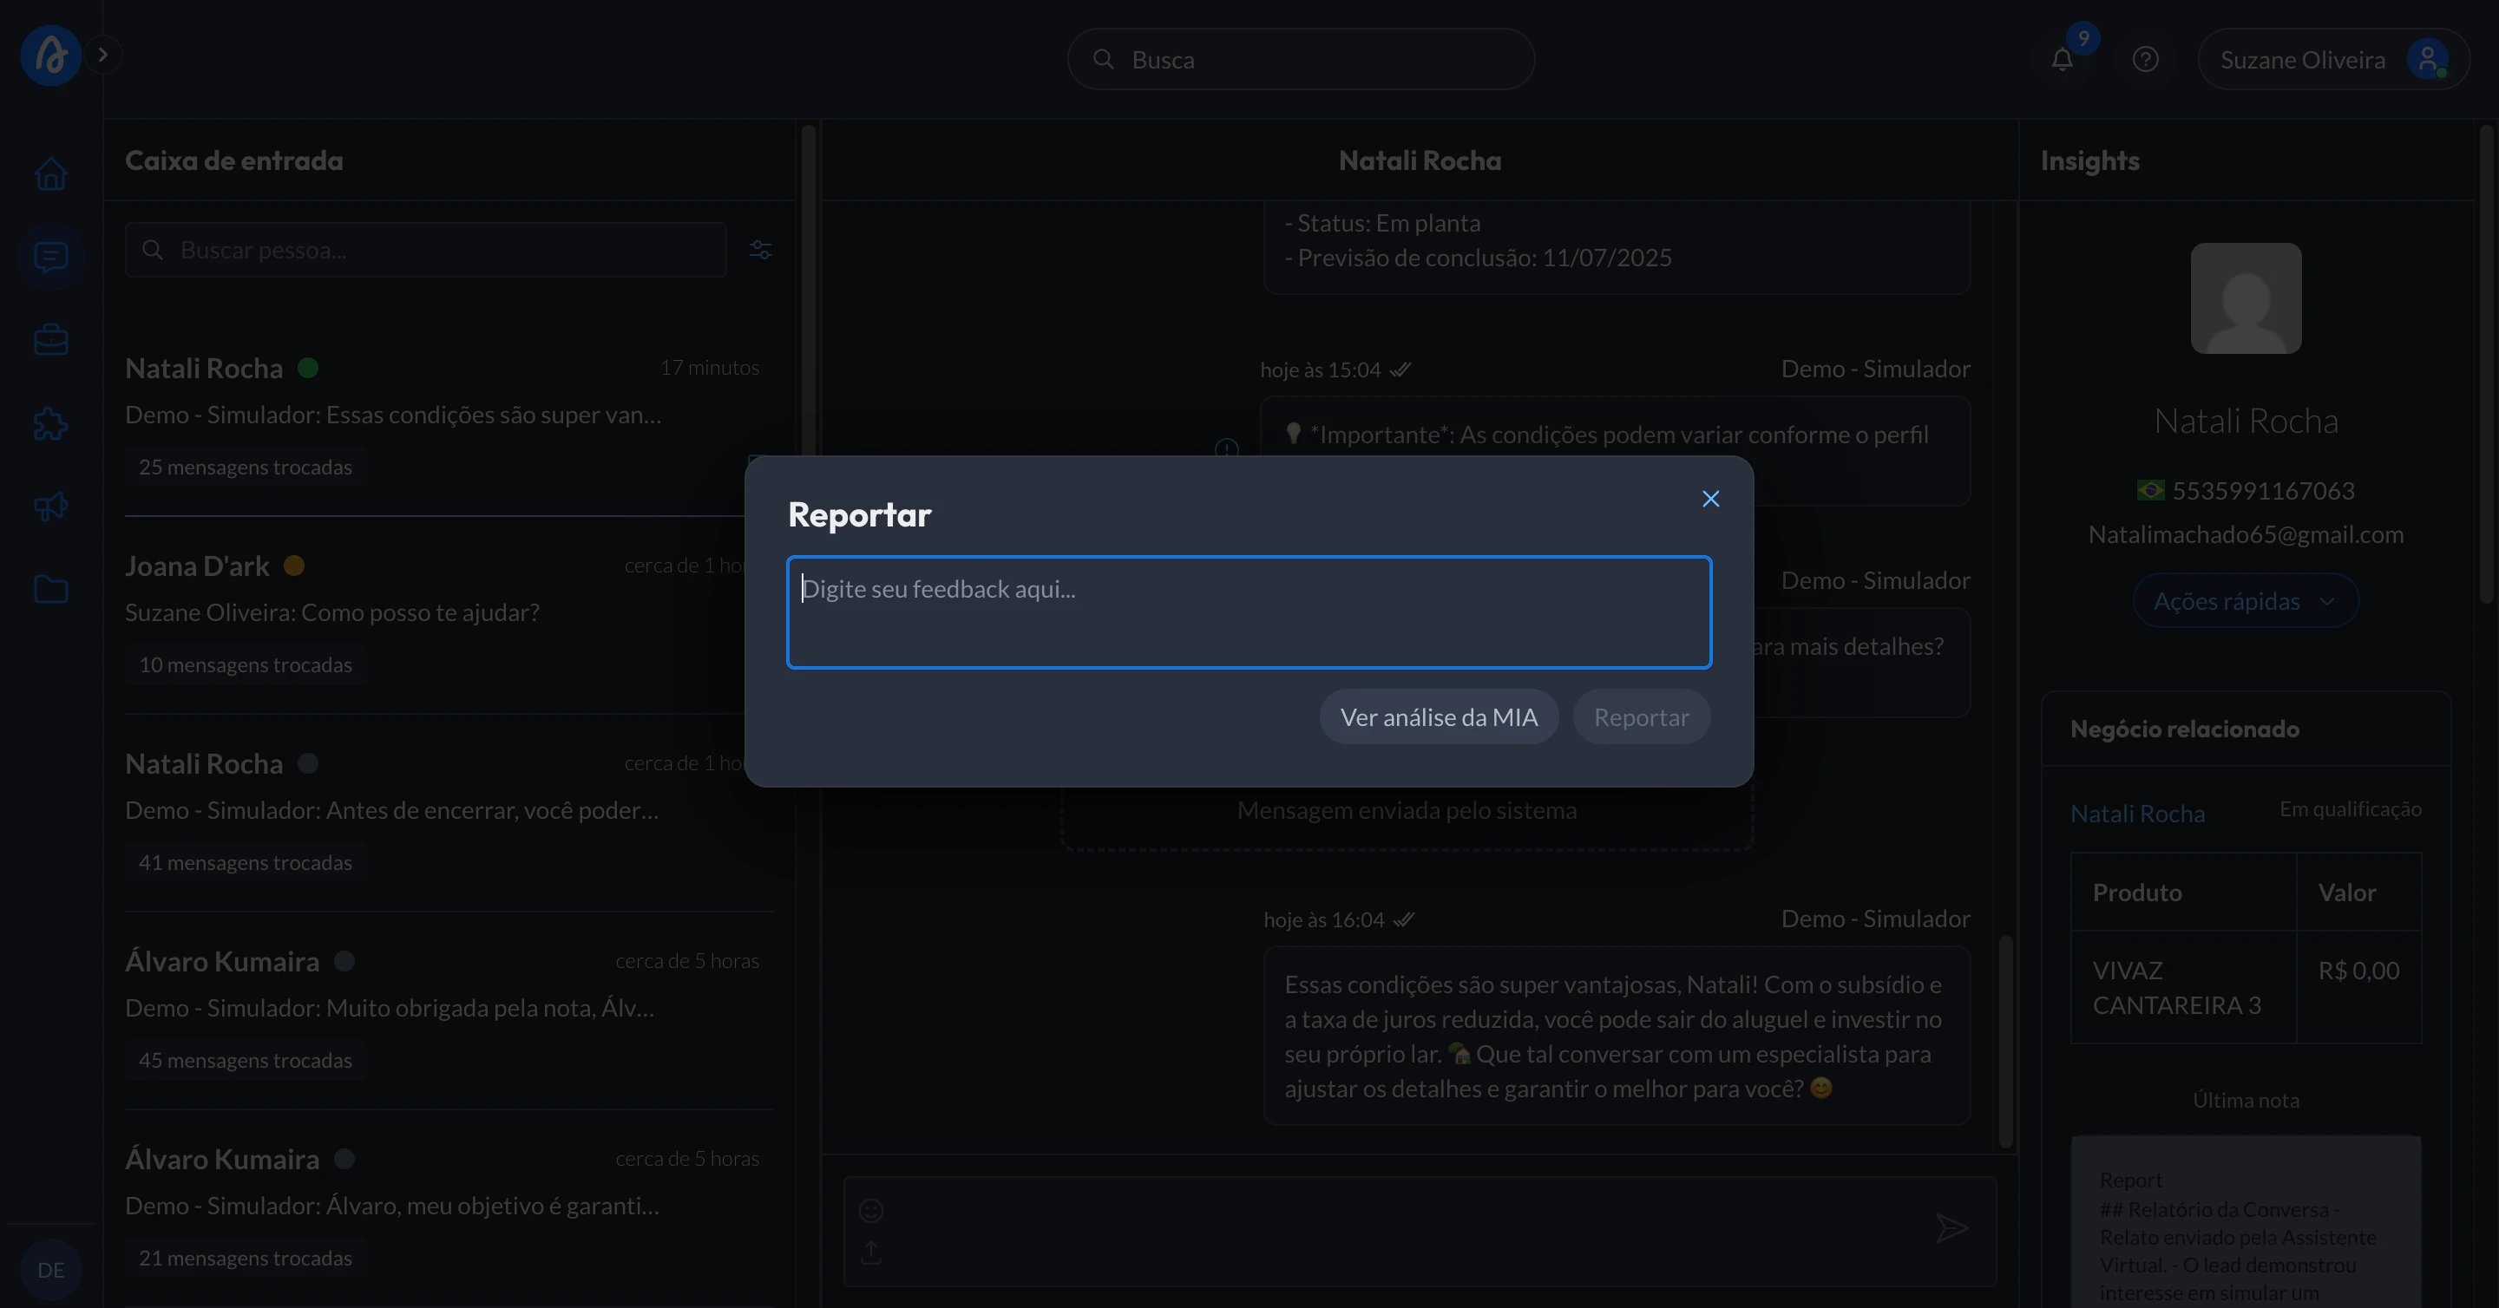Click Ver análise da MIA button
Screen dimensions: 2499x1308
(x=1438, y=717)
